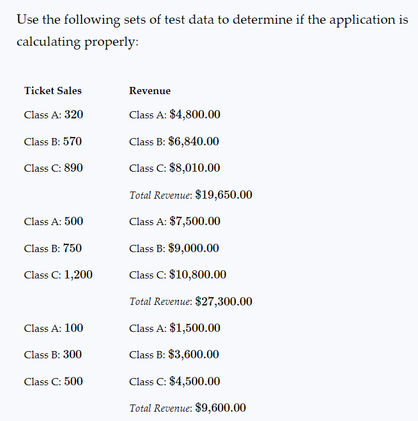Select the Class B: 750 ticket sales entry
Viewport: 418px width, 421px height.
click(53, 248)
